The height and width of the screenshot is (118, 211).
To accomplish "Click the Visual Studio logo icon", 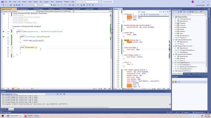I will click(2, 2).
